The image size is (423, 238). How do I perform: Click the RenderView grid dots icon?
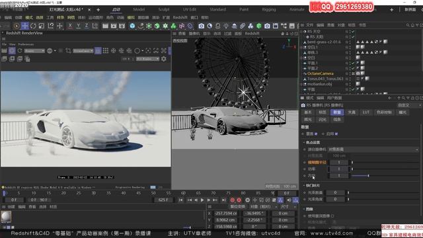[x=106, y=51]
